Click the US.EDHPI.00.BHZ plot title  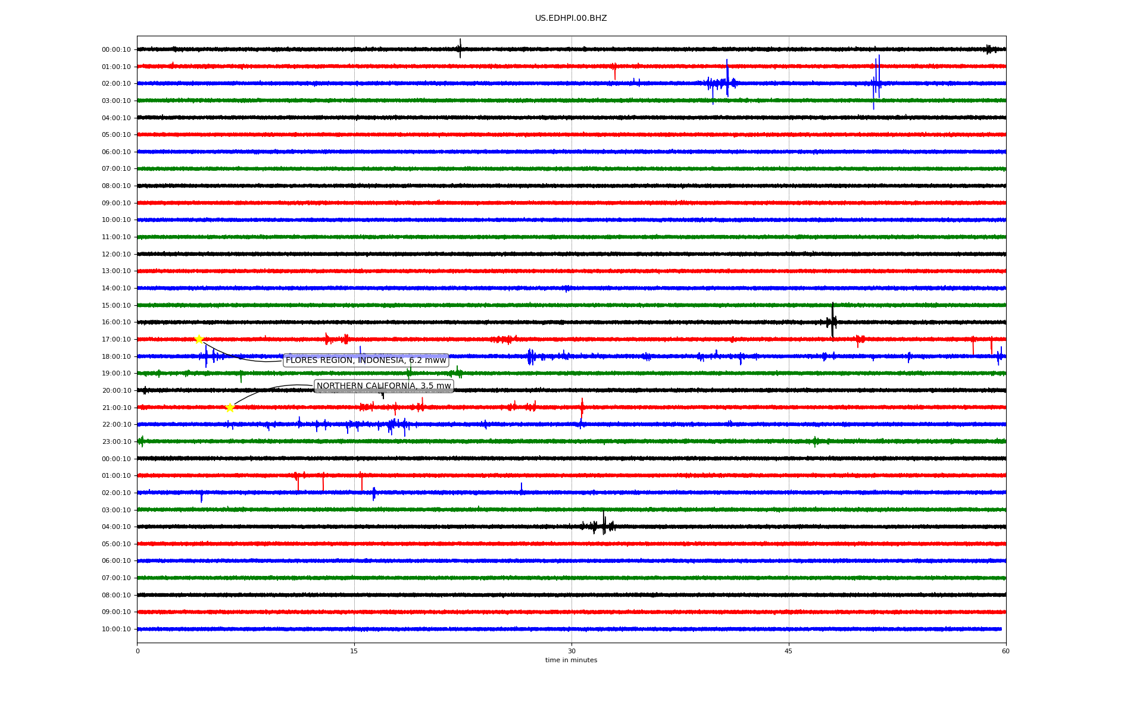coord(570,18)
